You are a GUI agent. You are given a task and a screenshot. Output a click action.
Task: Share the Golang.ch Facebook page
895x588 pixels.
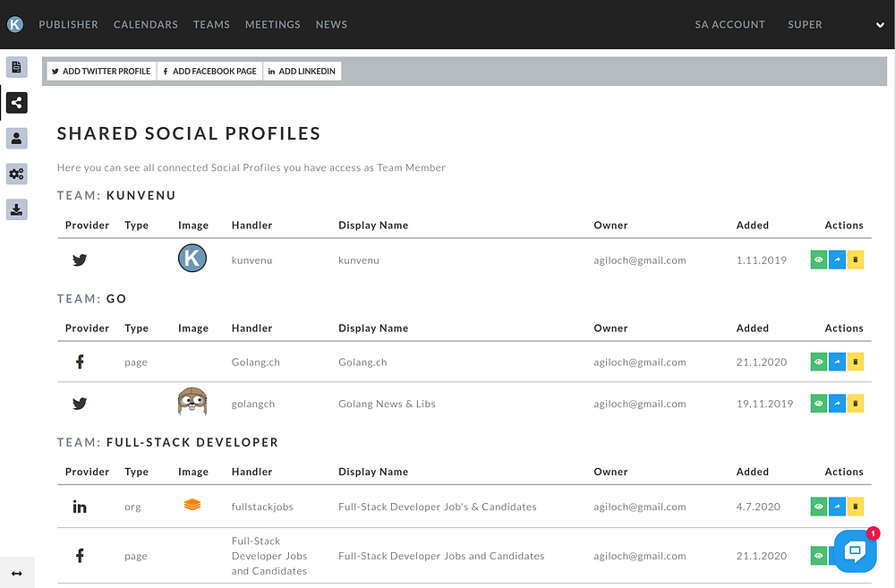(837, 362)
